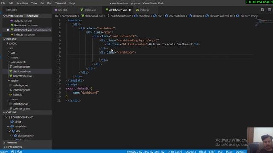
Task: Open api.php in Open Editors list
Action: 19,20
